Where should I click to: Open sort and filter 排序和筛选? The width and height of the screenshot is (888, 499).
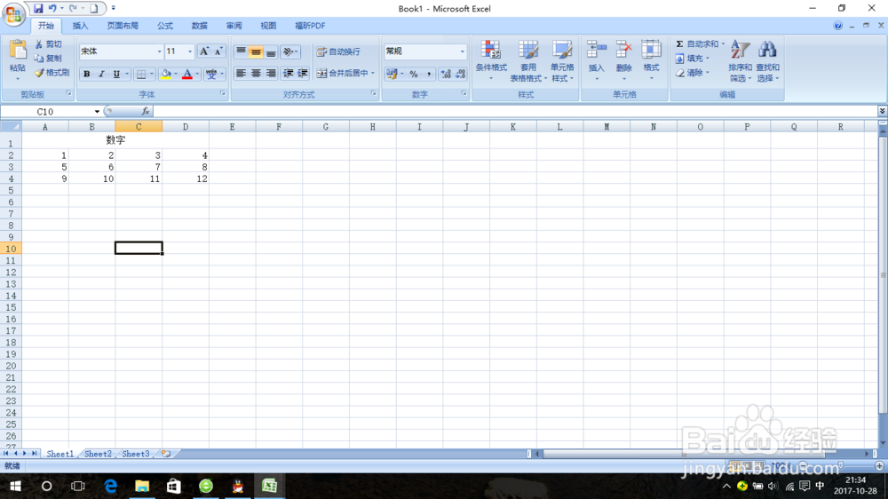pyautogui.click(x=740, y=60)
